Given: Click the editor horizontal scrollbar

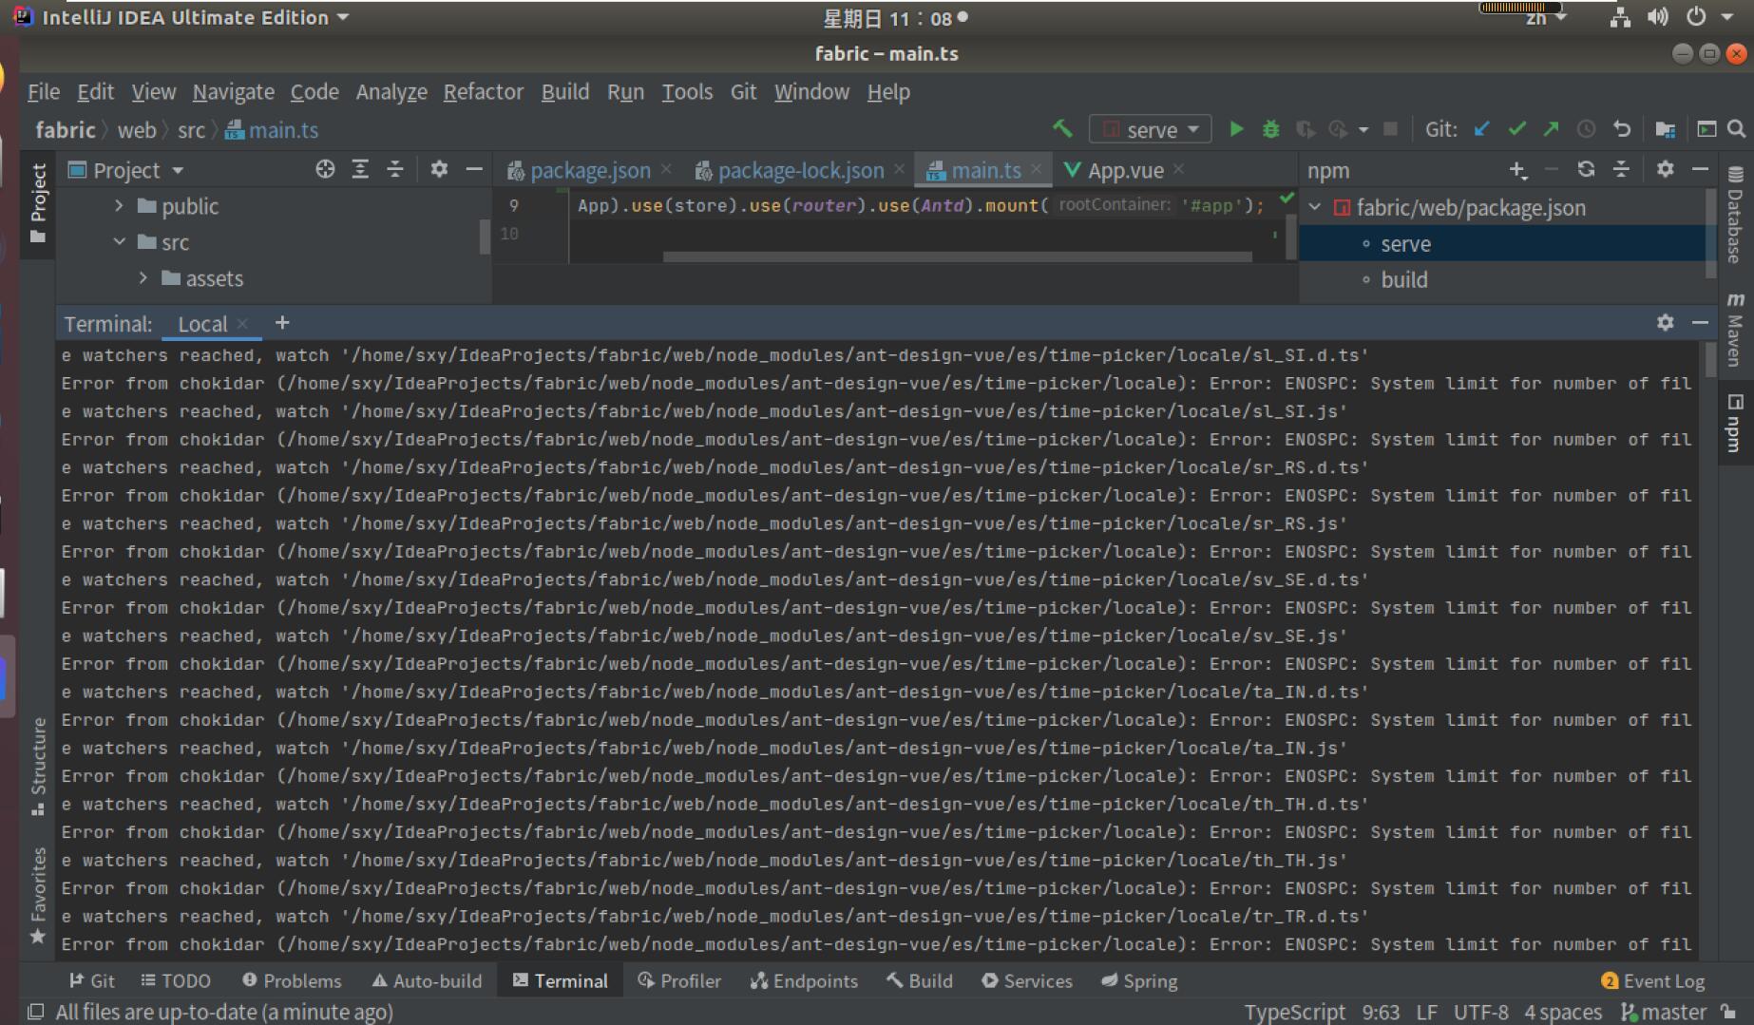Looking at the screenshot, I should [957, 256].
